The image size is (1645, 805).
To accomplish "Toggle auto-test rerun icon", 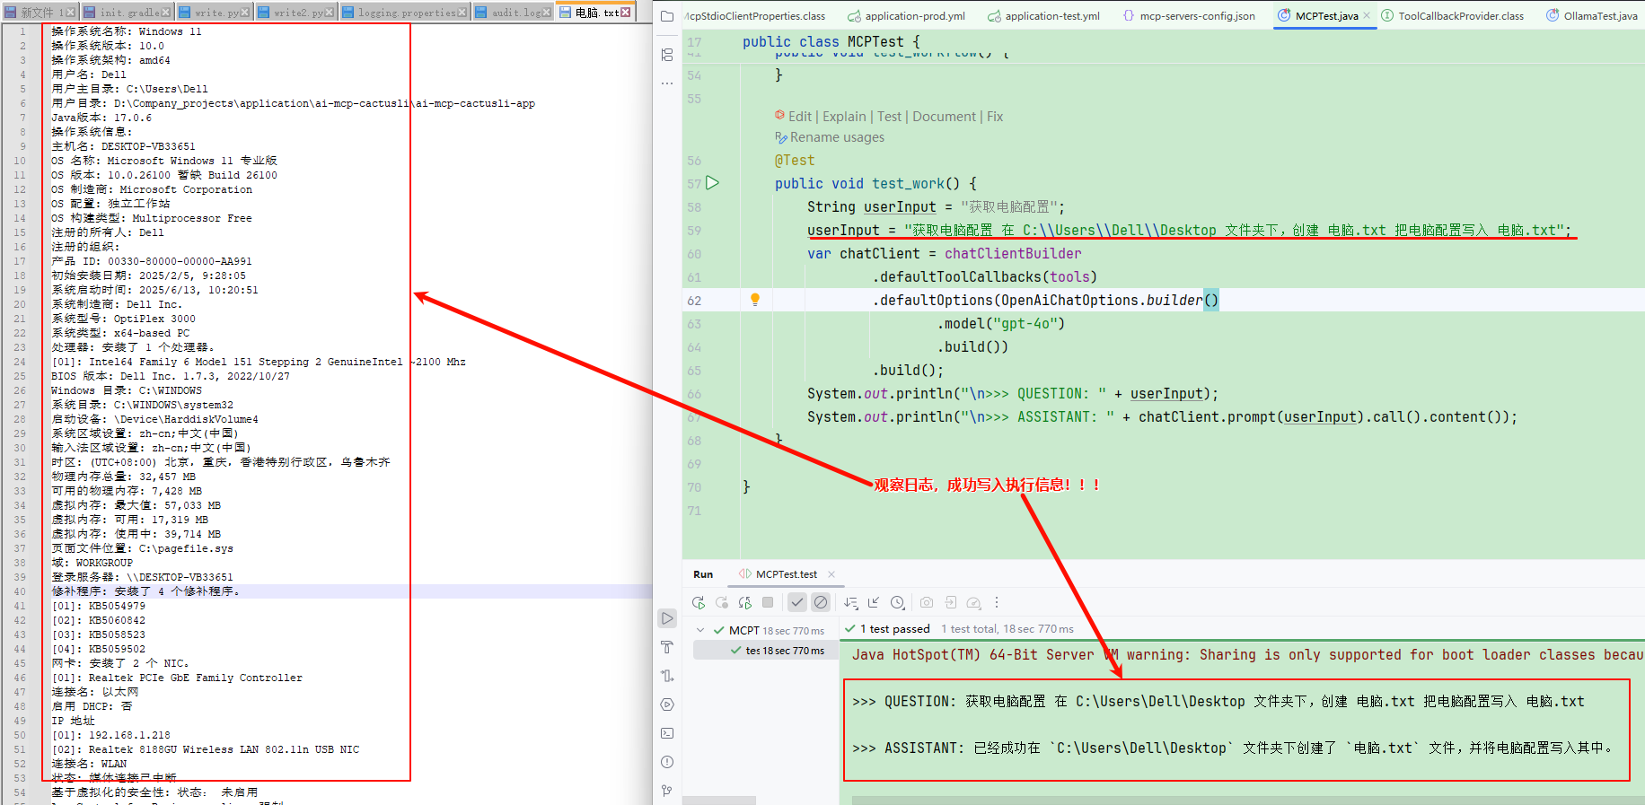I will point(745,602).
